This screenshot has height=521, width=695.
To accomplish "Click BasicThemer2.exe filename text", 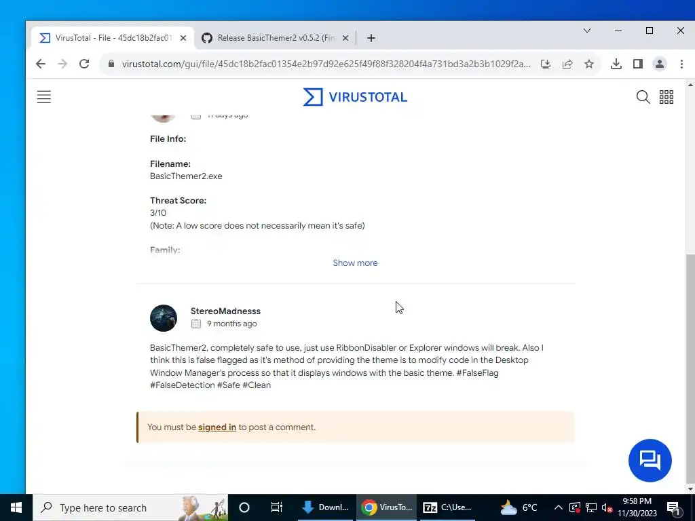I will coord(186,176).
